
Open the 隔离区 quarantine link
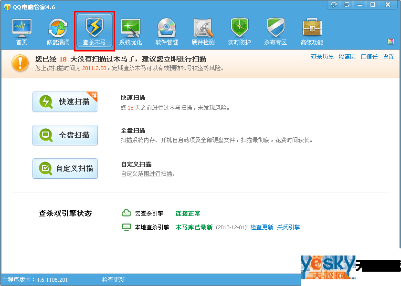tap(347, 57)
